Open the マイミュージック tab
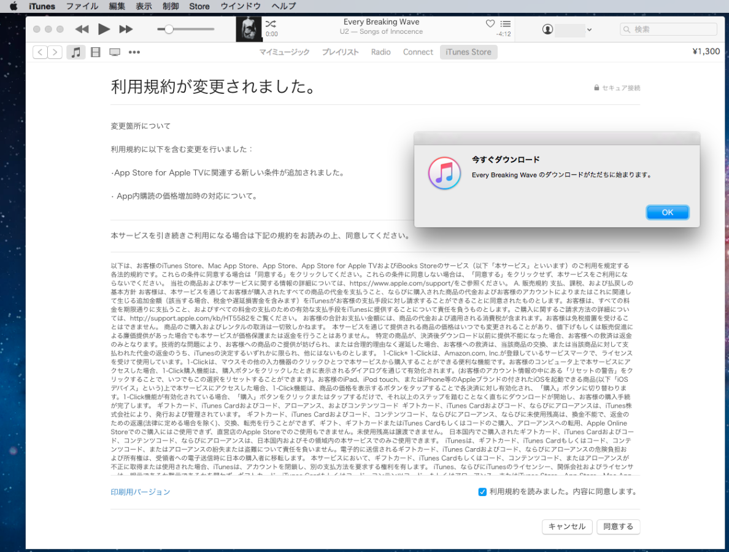 click(284, 52)
